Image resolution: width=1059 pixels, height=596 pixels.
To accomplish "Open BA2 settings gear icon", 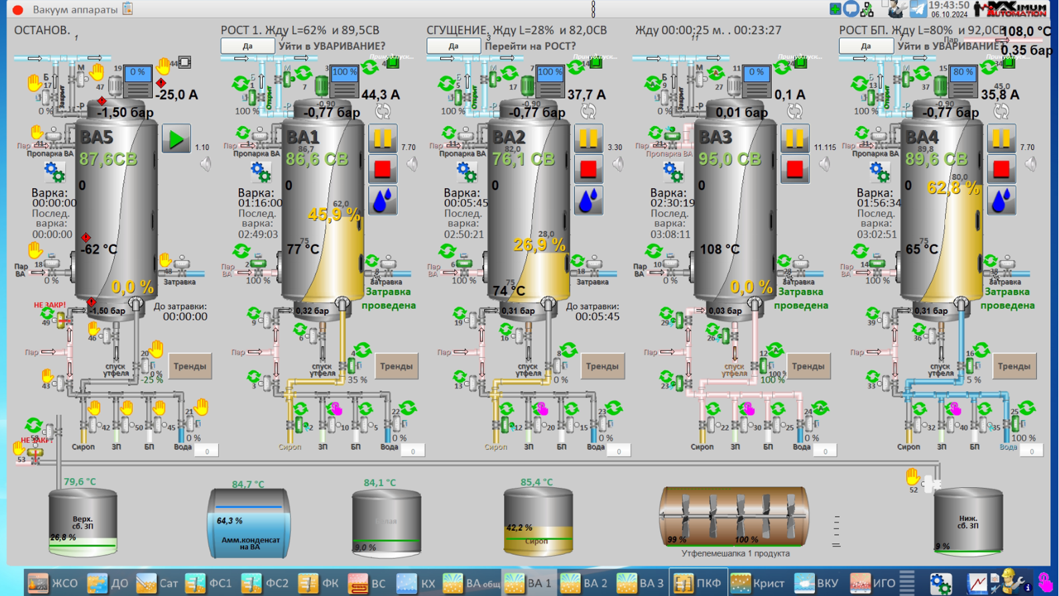I will [x=466, y=172].
